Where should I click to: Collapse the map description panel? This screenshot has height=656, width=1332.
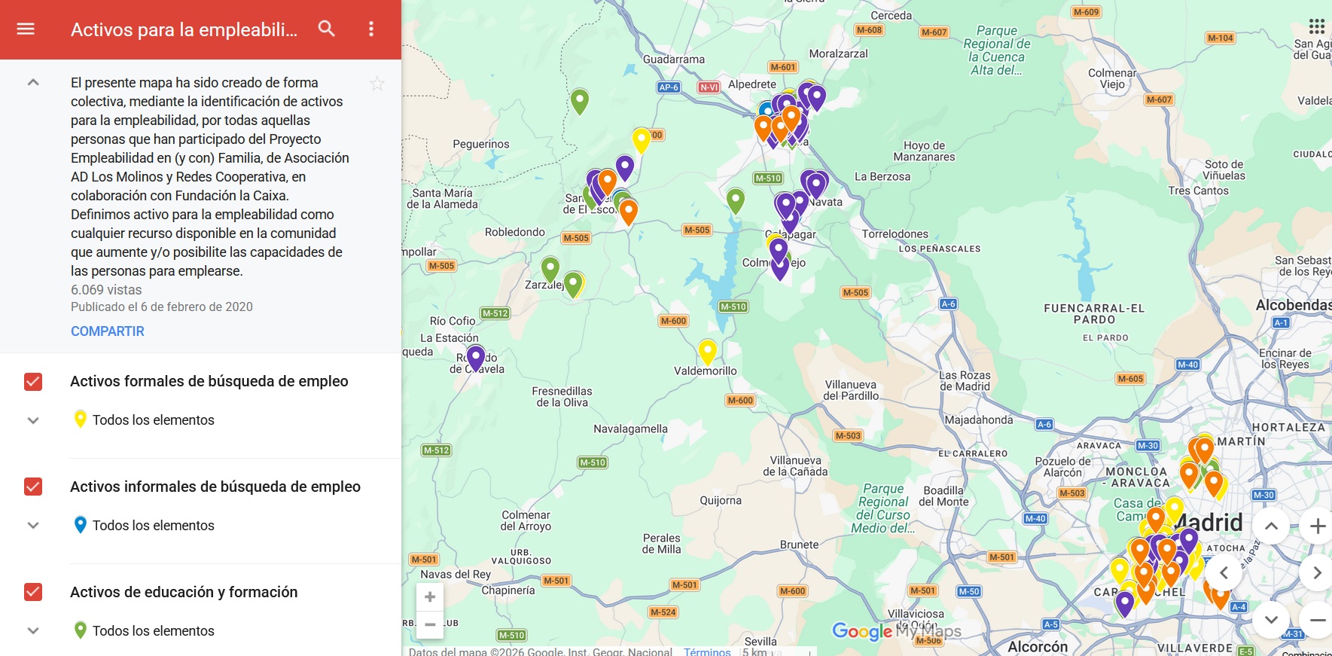33,83
